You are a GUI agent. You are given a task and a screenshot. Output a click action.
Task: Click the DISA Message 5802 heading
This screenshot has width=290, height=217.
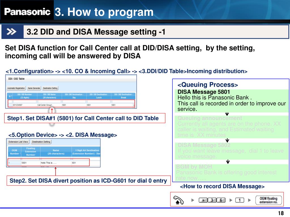[204, 145]
